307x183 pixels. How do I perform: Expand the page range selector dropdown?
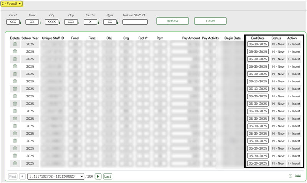click(56, 176)
